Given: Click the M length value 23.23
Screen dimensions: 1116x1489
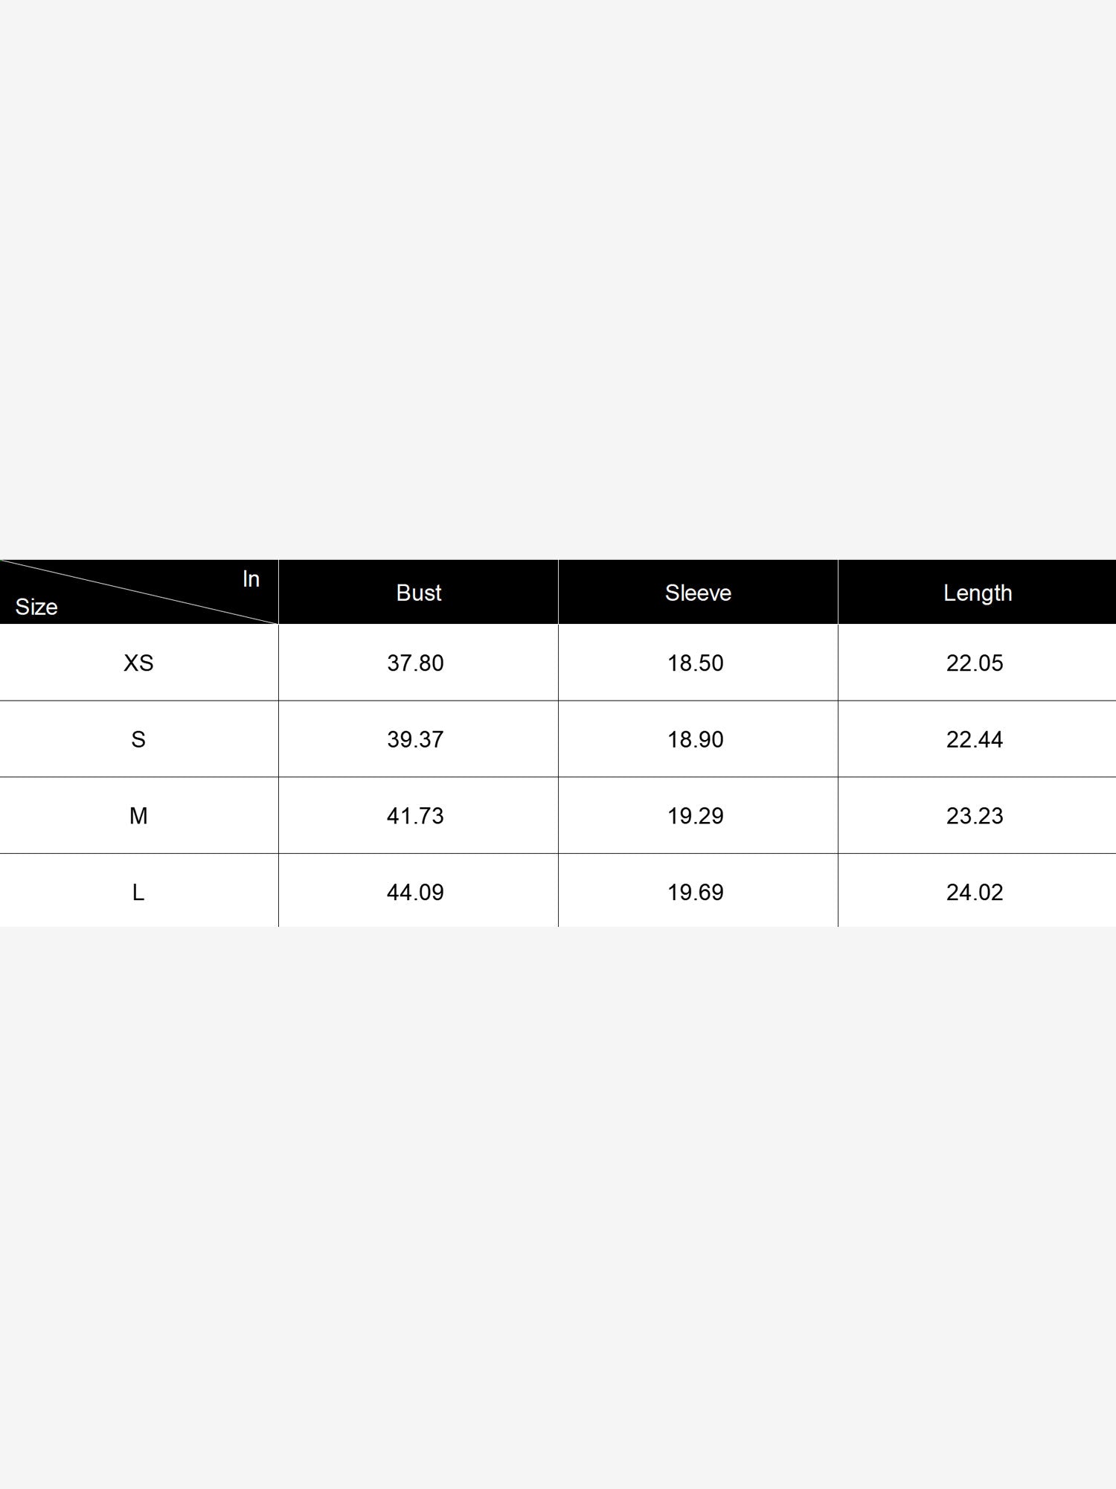Looking at the screenshot, I should click(975, 816).
